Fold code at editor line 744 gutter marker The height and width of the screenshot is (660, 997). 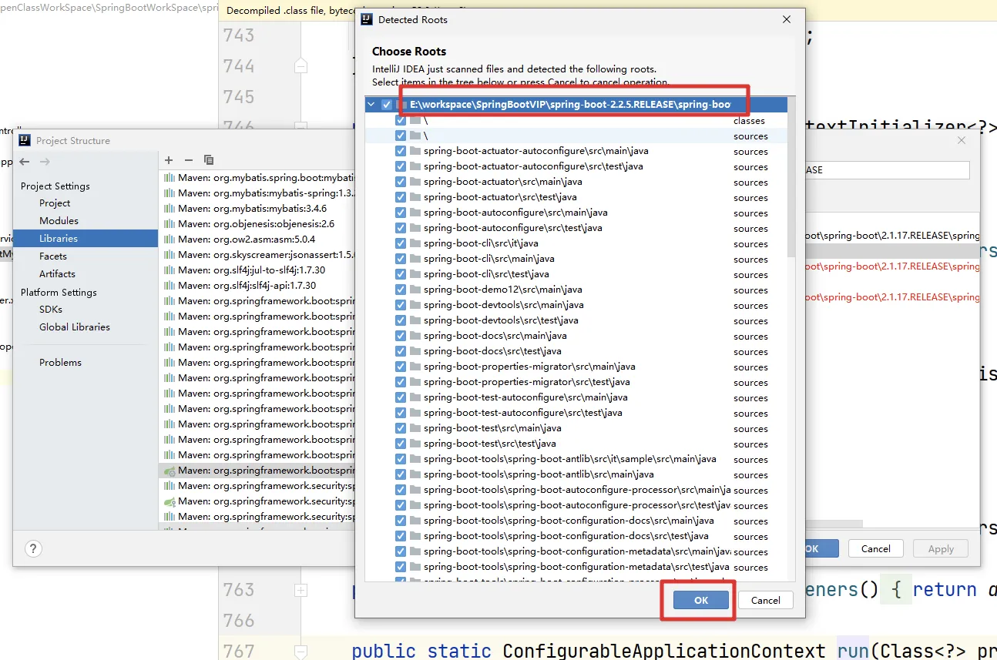click(x=300, y=66)
